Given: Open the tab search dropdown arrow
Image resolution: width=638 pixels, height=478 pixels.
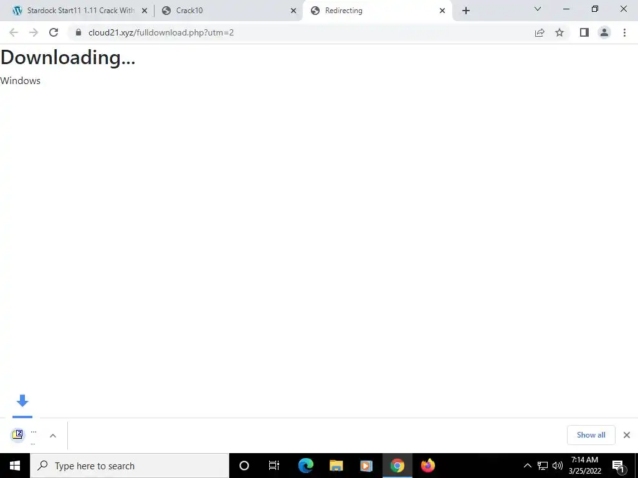Looking at the screenshot, I should click(538, 9).
